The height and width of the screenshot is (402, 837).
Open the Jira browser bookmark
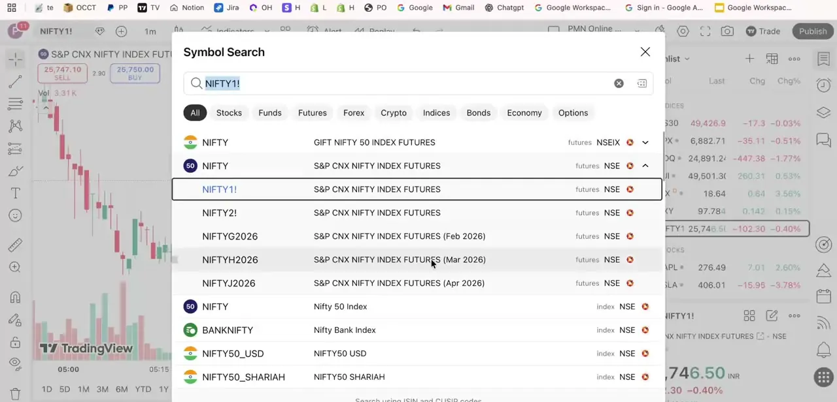click(x=226, y=8)
